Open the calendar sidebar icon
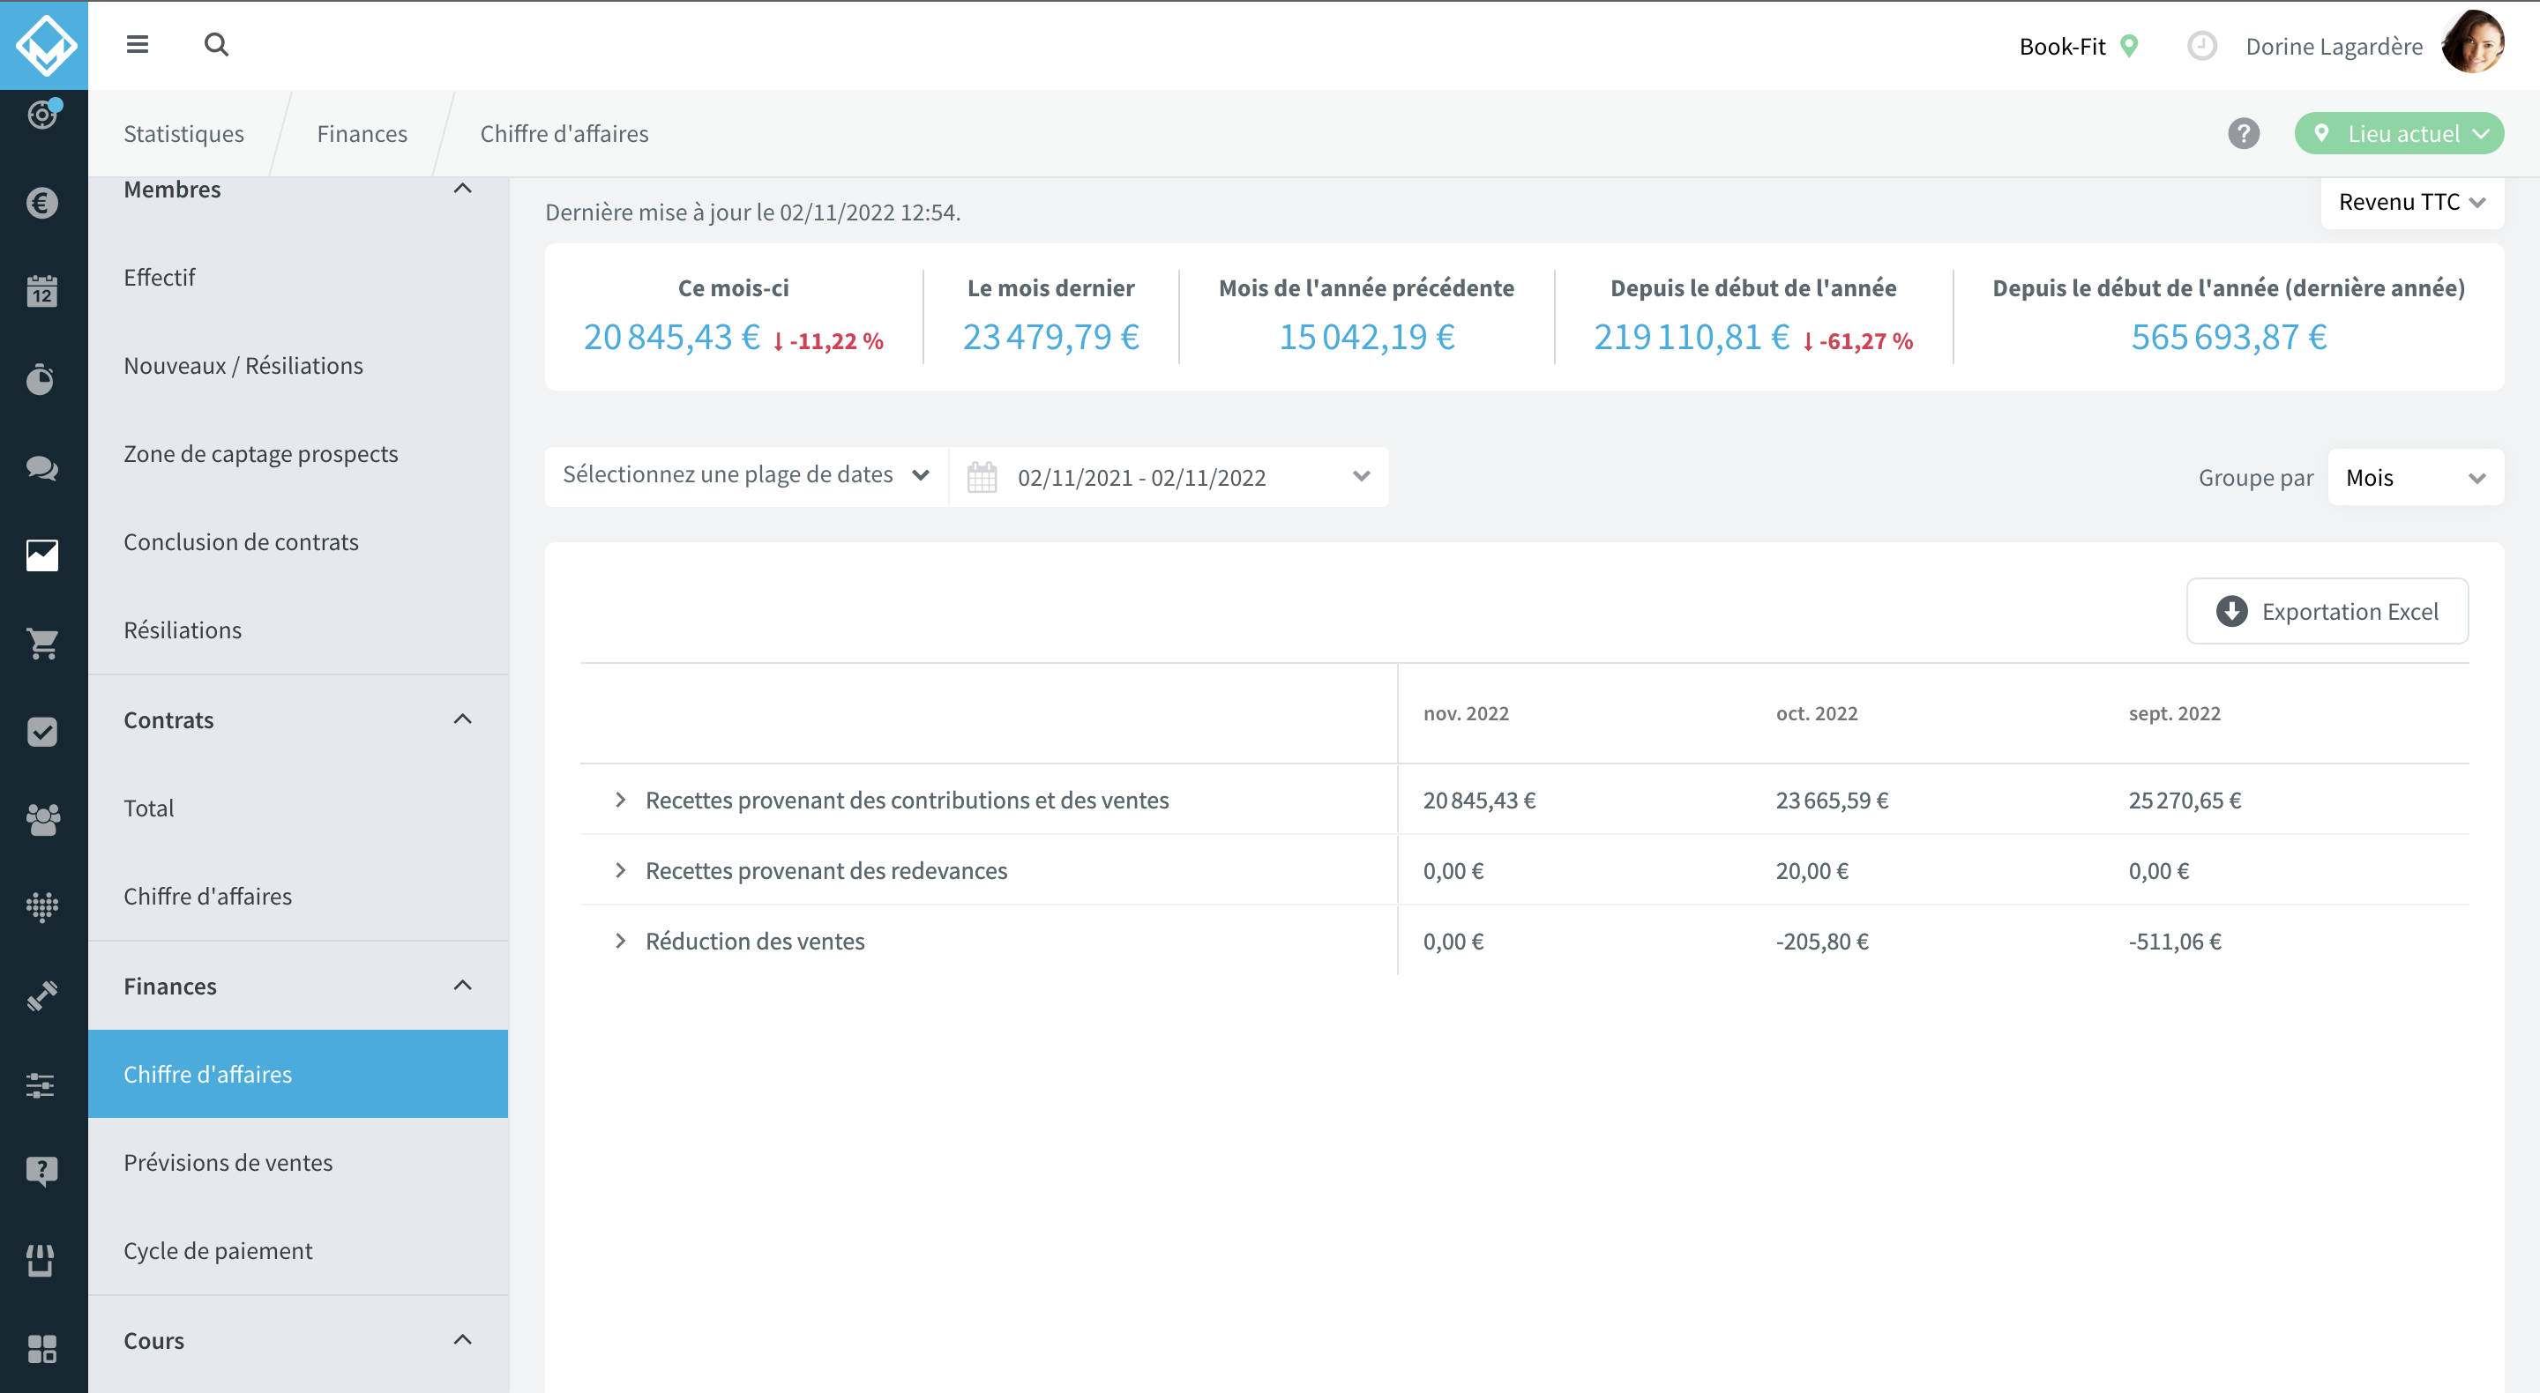 click(42, 291)
